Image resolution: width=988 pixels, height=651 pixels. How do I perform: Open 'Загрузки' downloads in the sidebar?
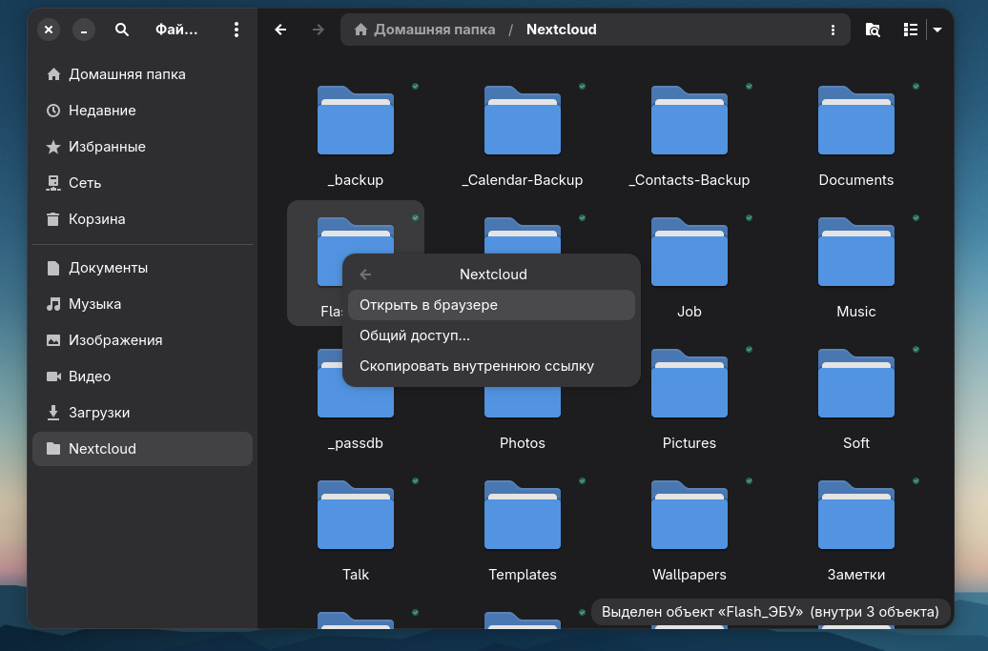coord(99,413)
